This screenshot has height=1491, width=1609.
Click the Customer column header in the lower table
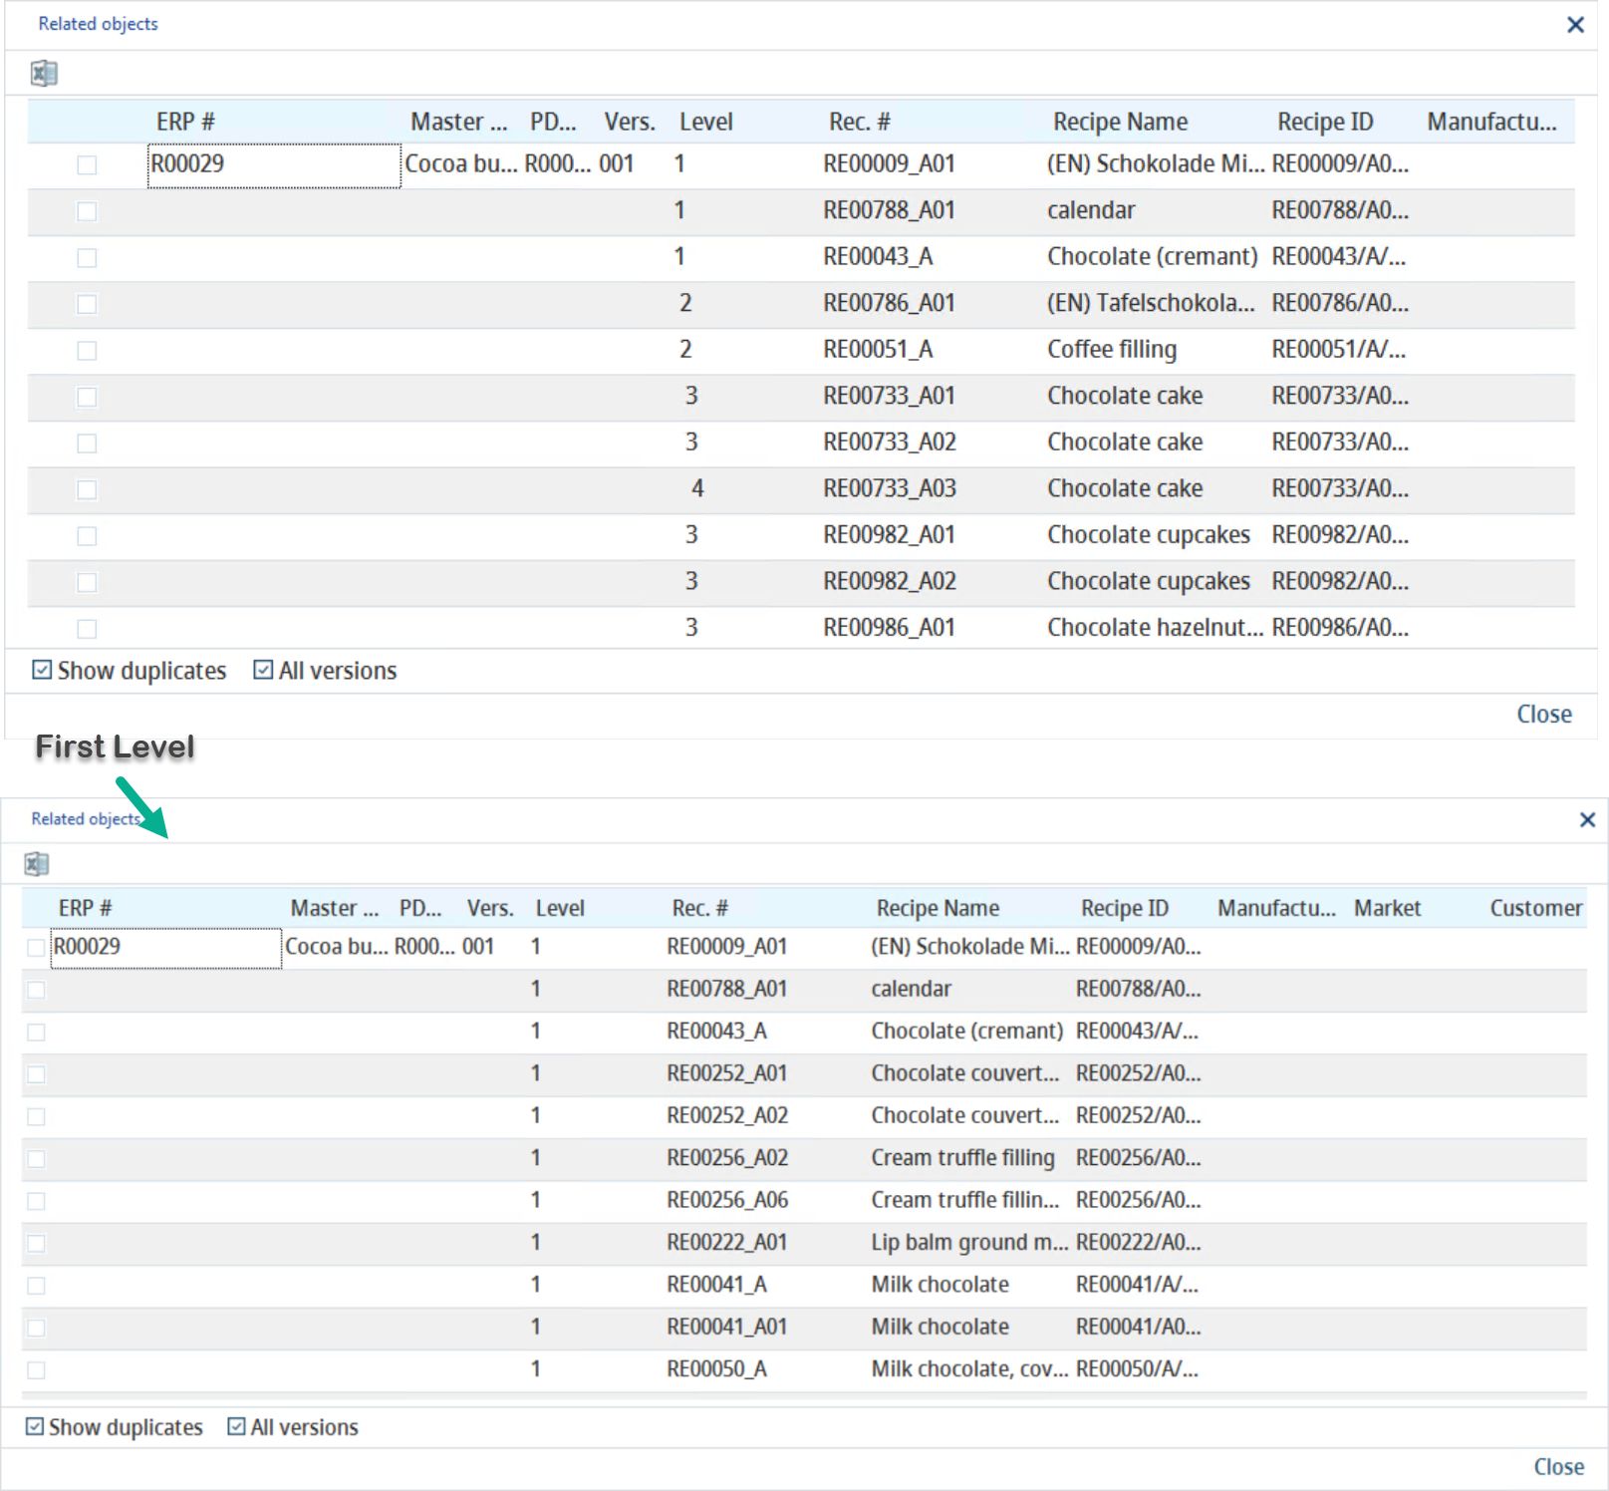coord(1535,908)
